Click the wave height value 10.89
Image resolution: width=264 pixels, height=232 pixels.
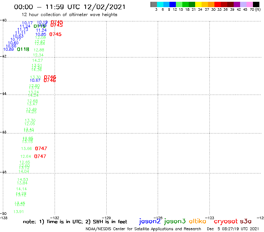point(9,49)
